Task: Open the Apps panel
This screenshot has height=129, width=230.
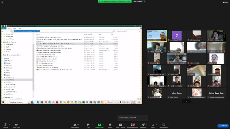Action: click(153, 125)
